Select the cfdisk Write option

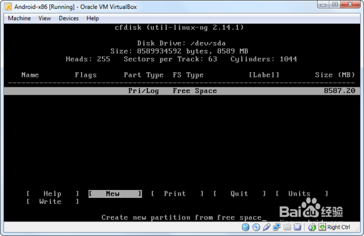pyautogui.click(x=53, y=201)
